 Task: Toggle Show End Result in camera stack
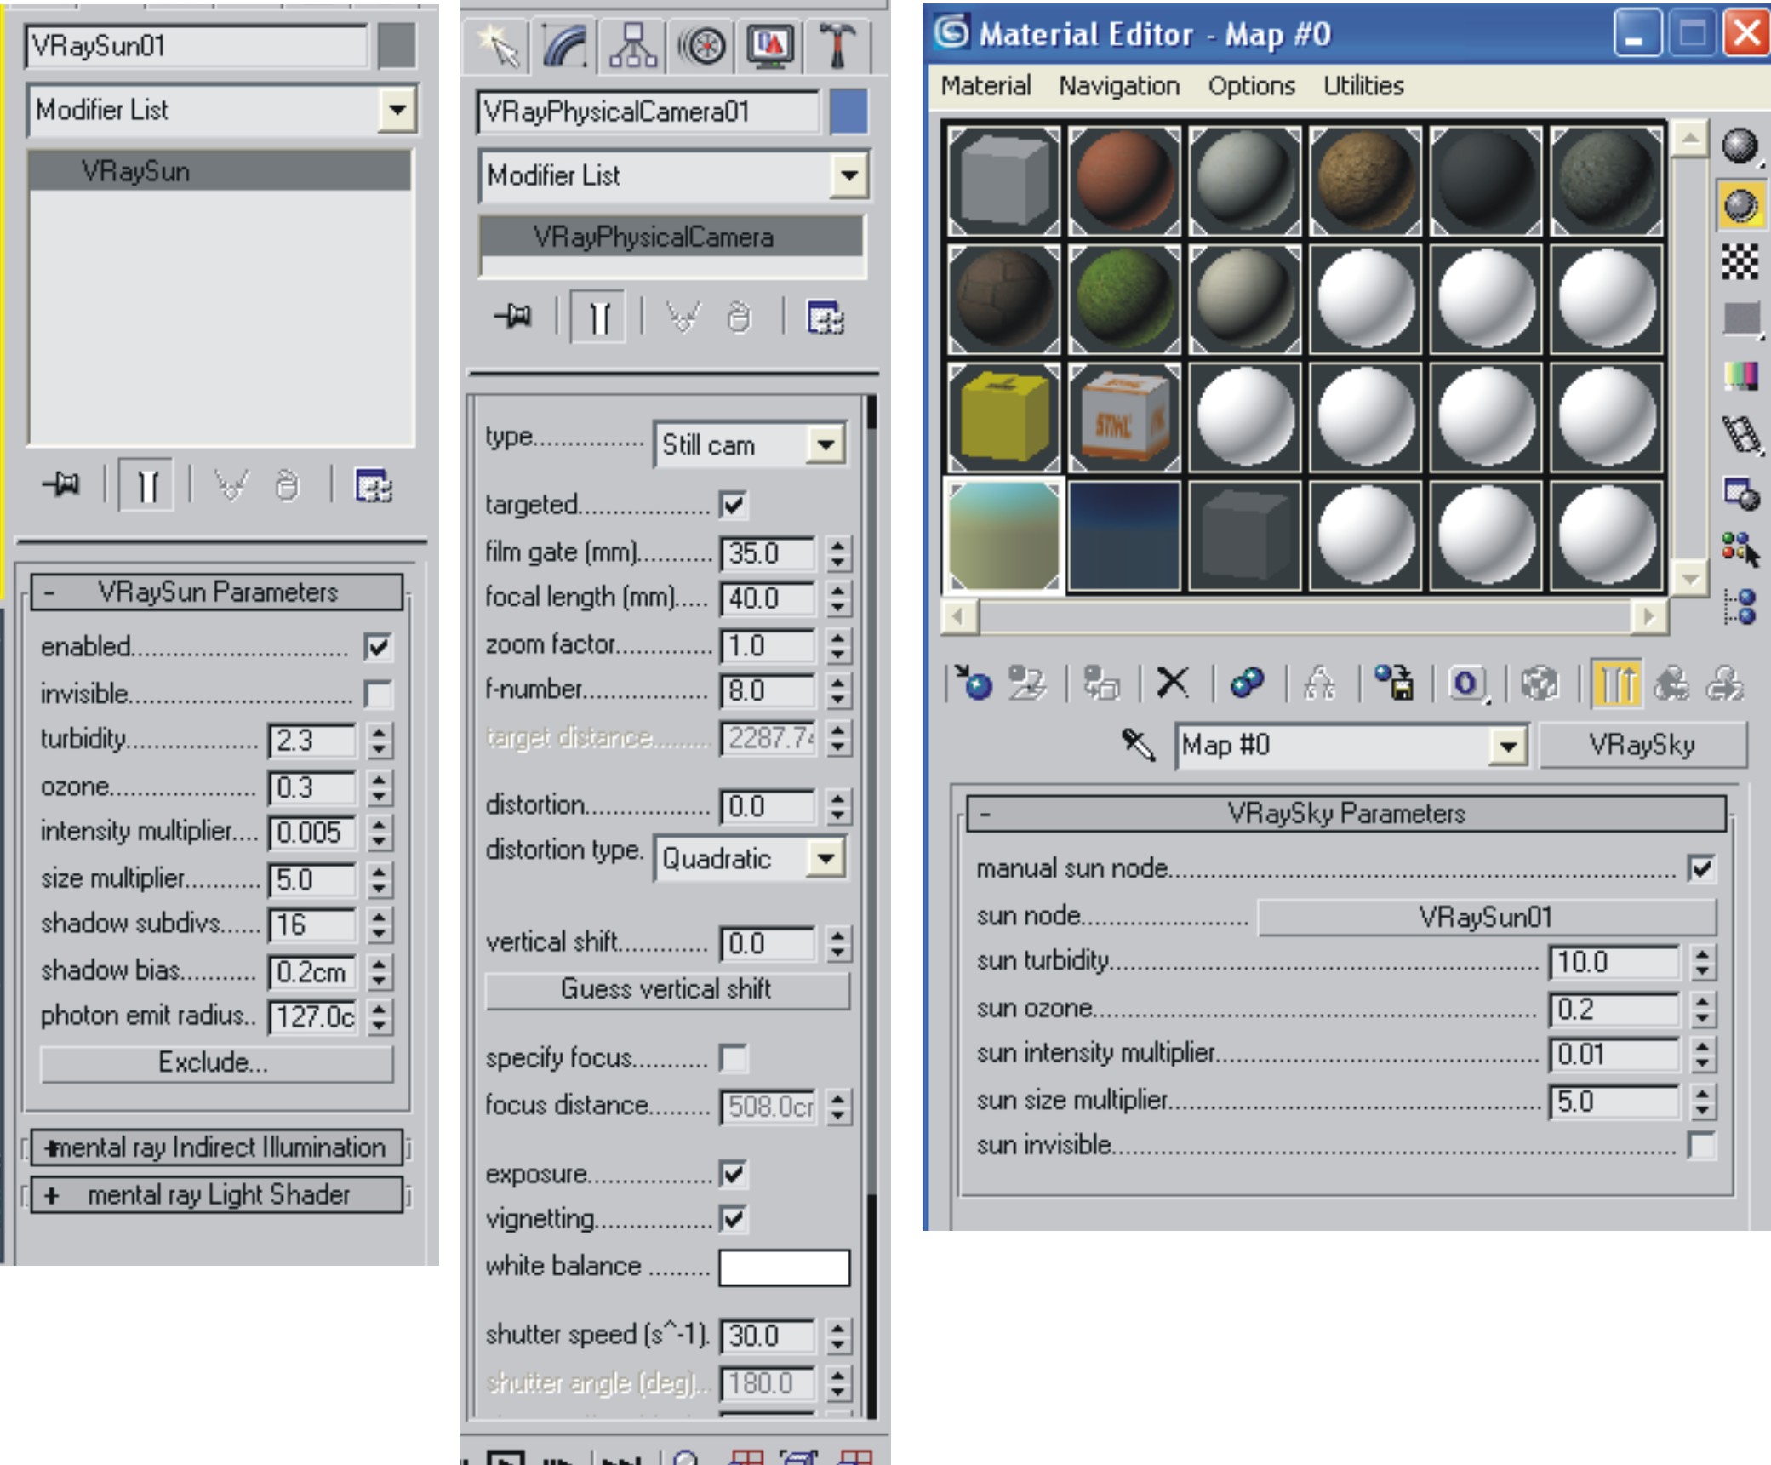599,318
